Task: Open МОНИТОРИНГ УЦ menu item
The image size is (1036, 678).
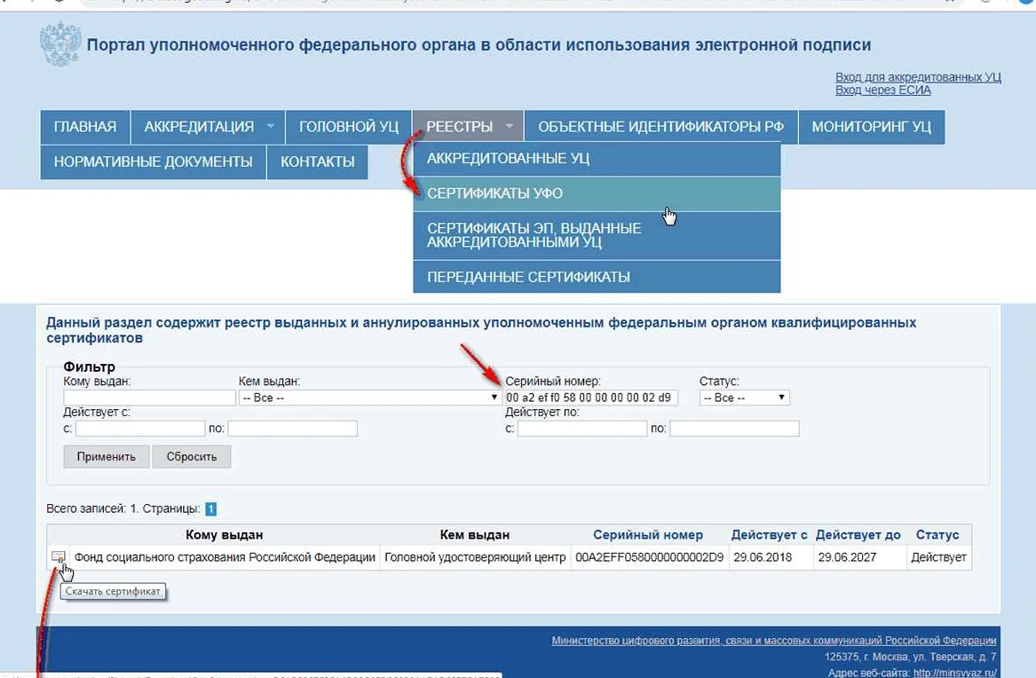Action: pos(872,127)
